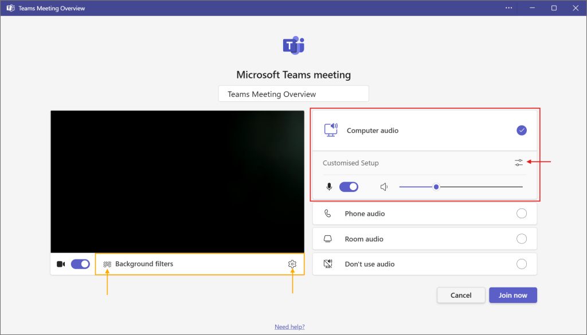Click the Teams logo in title bar
This screenshot has width=587, height=335.
coord(10,8)
